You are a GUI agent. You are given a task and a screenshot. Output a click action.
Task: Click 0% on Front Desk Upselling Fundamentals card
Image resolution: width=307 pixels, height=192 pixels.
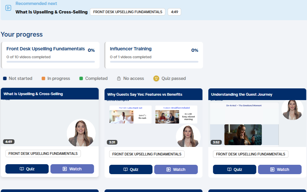(x=91, y=50)
